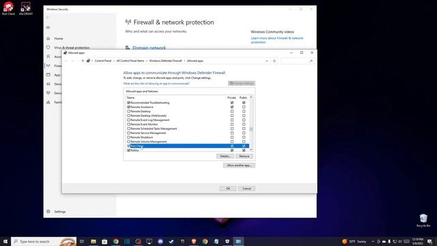Click Windows Defender Firewall in breadcrumb
Image resolution: width=437 pixels, height=246 pixels.
point(165,61)
